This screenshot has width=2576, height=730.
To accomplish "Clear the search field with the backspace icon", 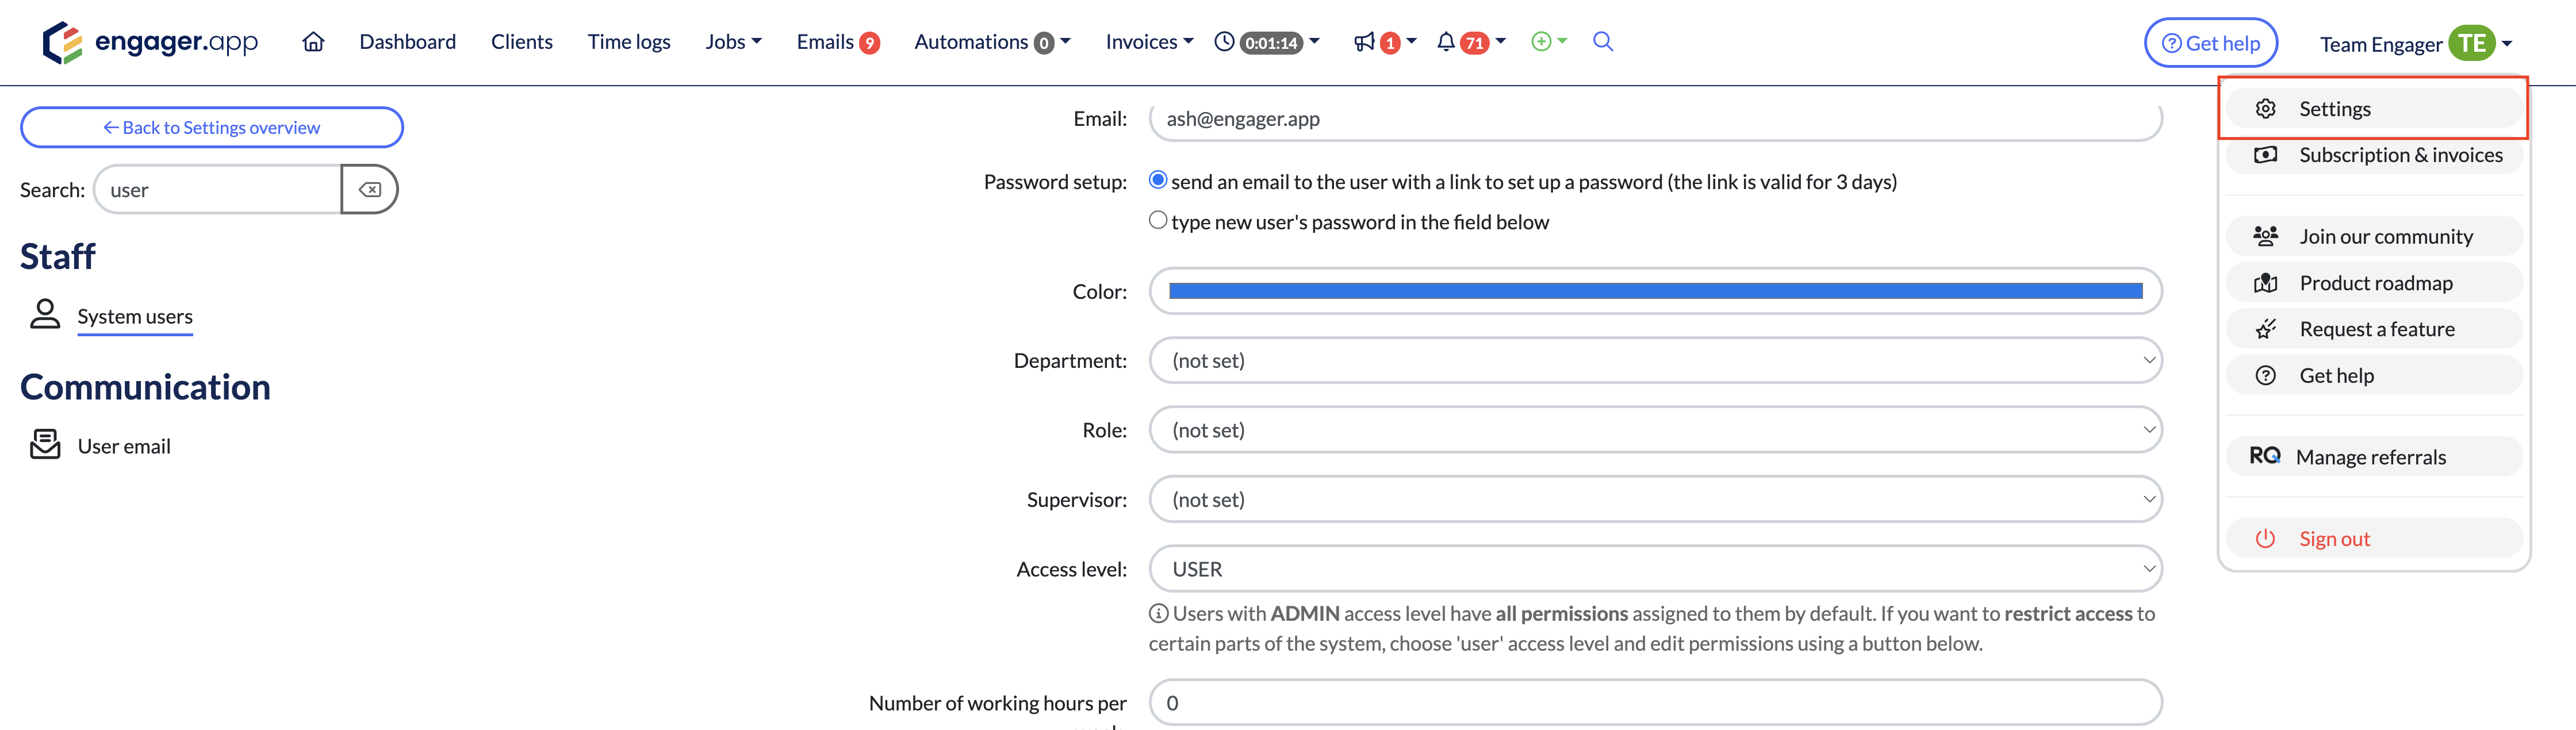I will pos(369,189).
